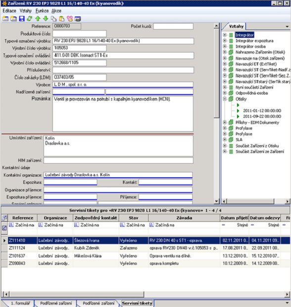
Task: Open the Vztahy menu
Action: tap(26, 11)
